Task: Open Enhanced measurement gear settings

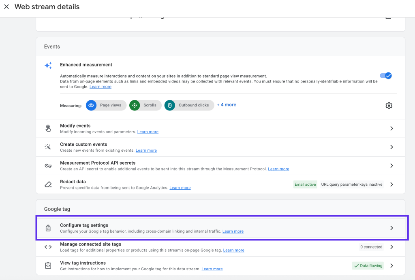Action: click(389, 106)
